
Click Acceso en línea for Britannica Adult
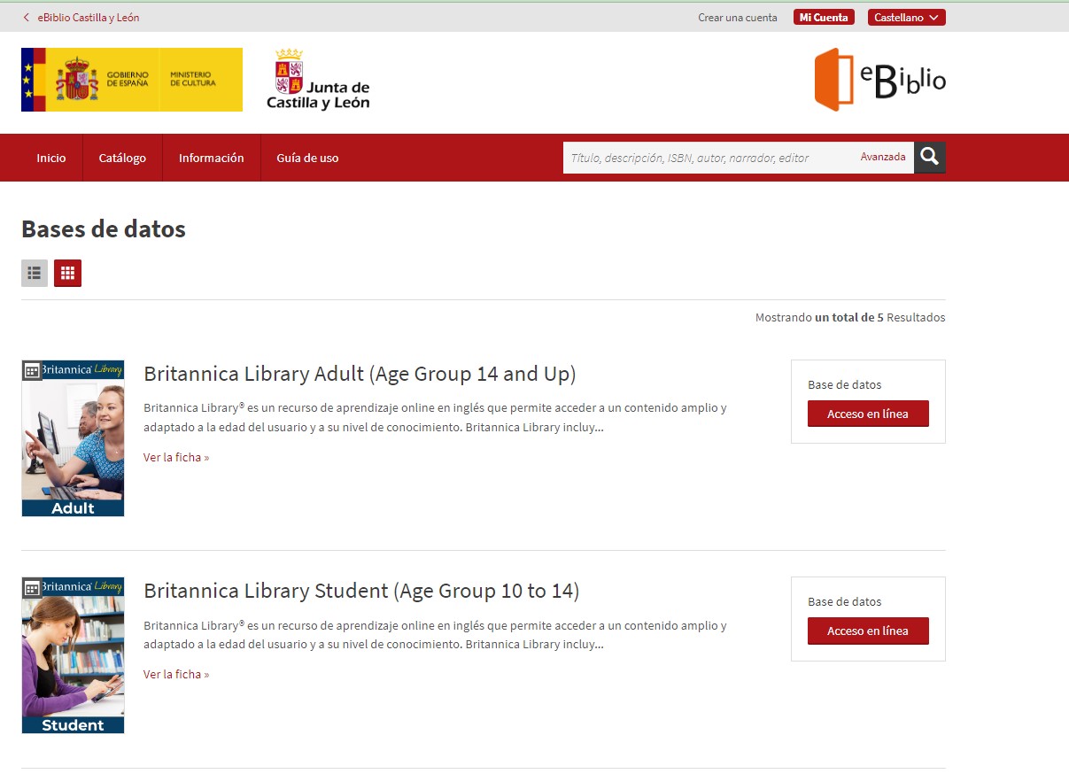pyautogui.click(x=868, y=414)
